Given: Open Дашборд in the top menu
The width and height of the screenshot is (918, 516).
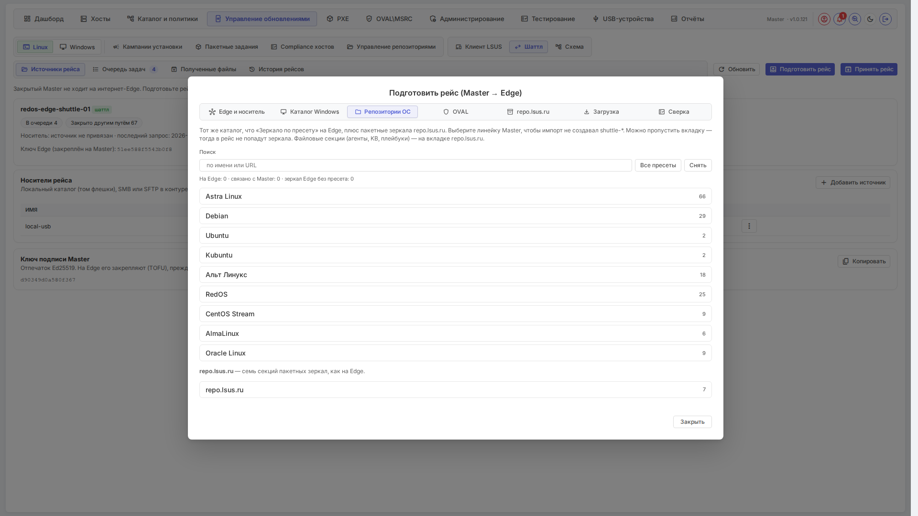Looking at the screenshot, I should tap(44, 19).
